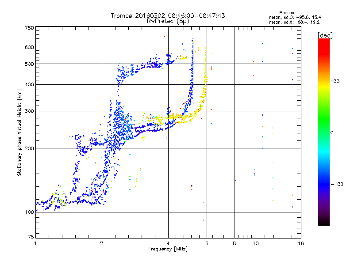
Task: Click the x-axis label '4'
Action: (x=168, y=243)
